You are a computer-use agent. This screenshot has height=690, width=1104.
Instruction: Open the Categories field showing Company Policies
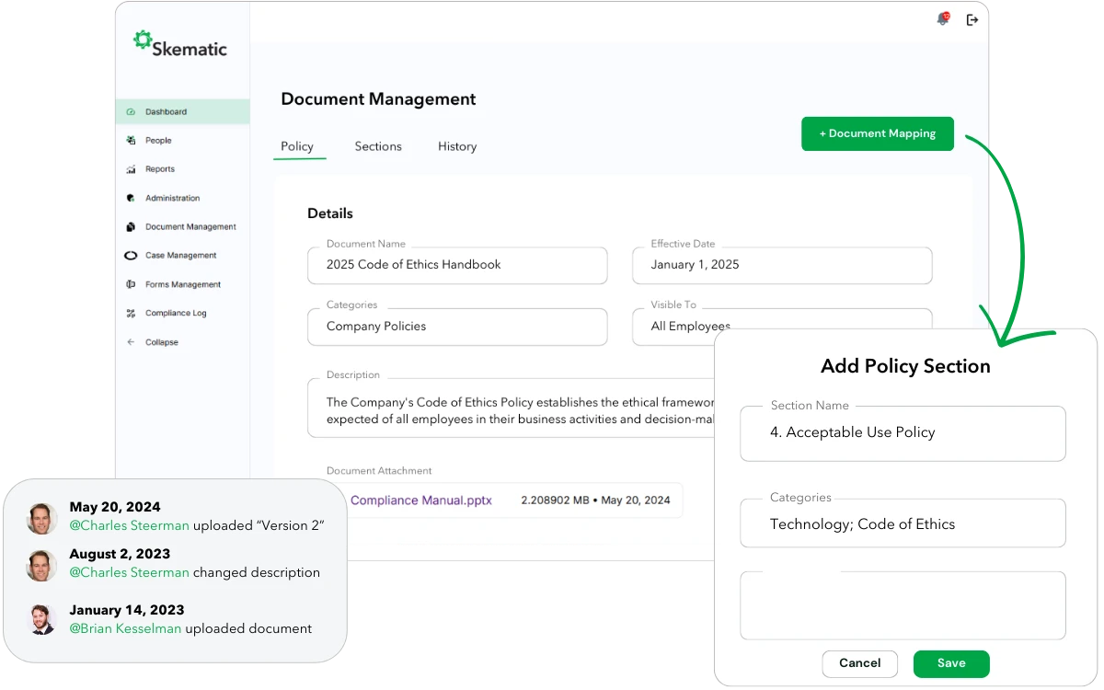(457, 327)
